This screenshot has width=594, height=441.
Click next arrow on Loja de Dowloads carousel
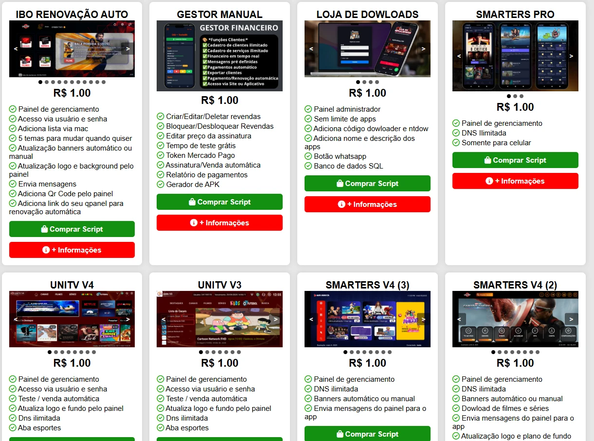(x=424, y=49)
